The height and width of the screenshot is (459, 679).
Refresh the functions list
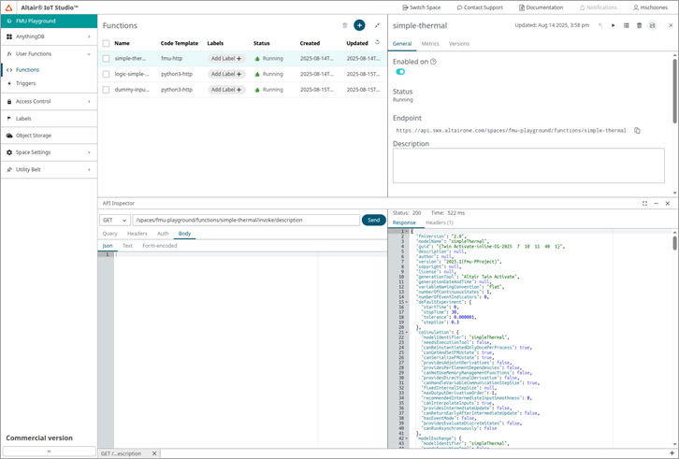tap(378, 42)
